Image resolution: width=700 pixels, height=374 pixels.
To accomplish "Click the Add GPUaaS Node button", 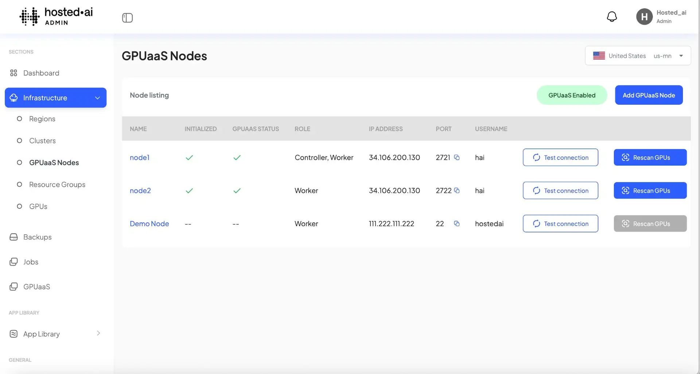I will (x=649, y=95).
